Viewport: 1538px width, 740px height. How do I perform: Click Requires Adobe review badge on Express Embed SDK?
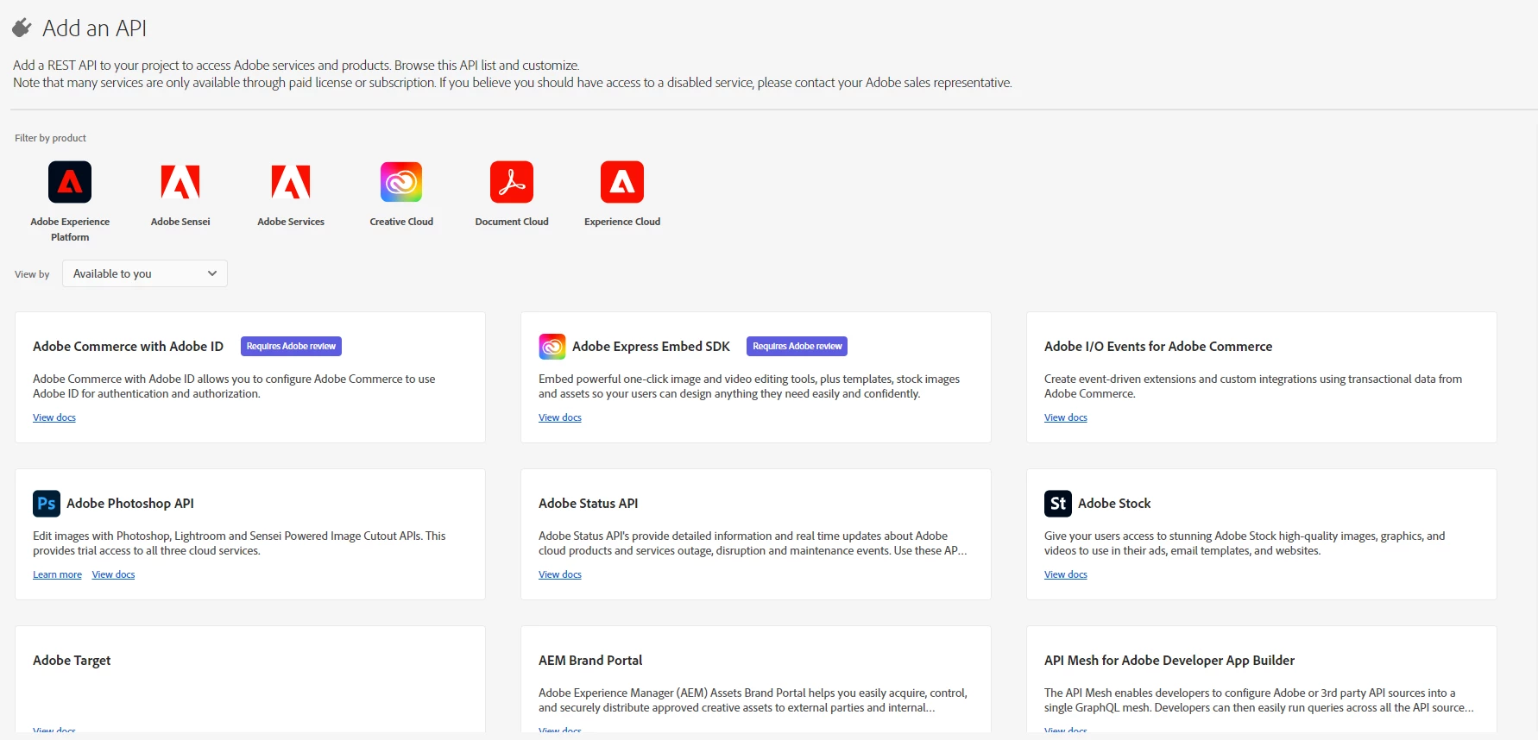pyautogui.click(x=797, y=347)
